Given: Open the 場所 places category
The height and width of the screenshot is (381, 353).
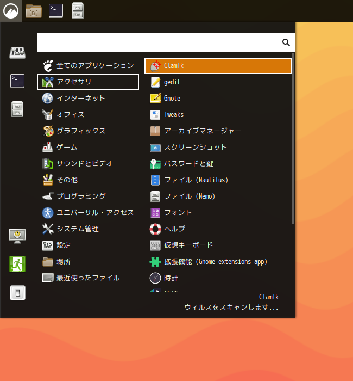Looking at the screenshot, I should point(88,262).
